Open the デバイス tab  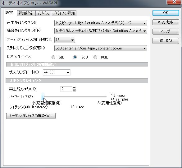[x=43, y=13]
